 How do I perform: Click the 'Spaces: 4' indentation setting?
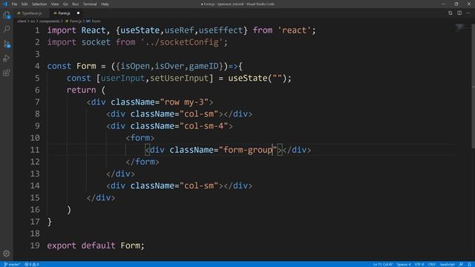coord(404,264)
